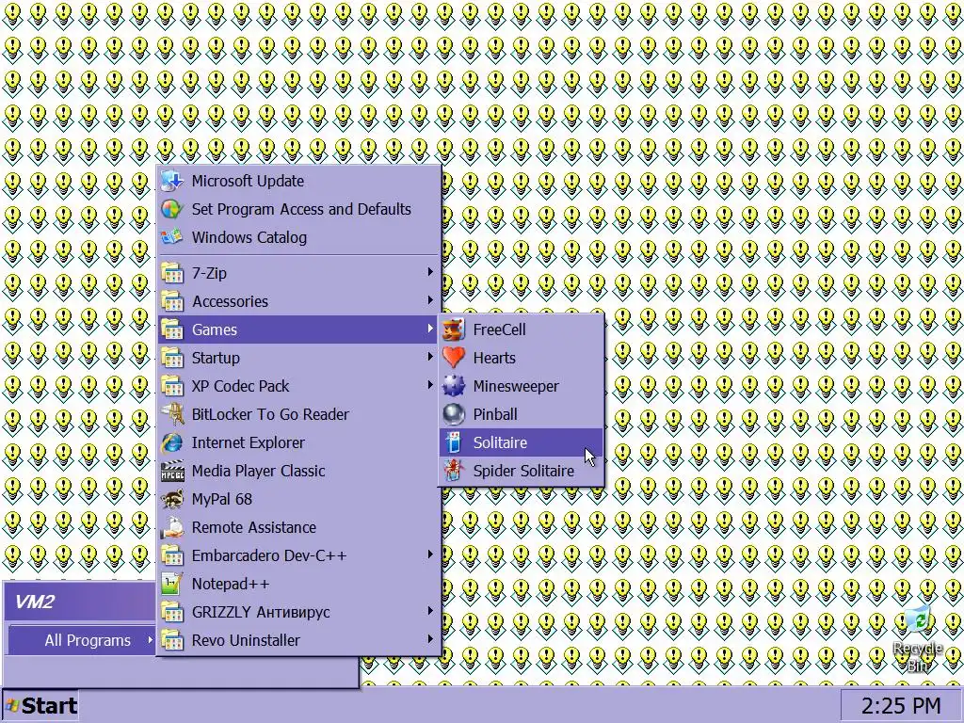Screen dimensions: 964x723
Task: Click the Internet Explorer label
Action: pos(248,442)
